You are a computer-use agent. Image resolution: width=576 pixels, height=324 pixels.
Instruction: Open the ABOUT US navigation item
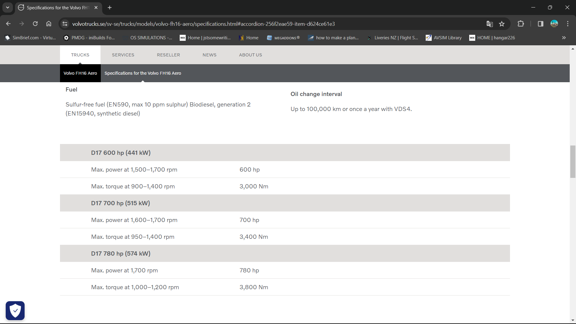(x=250, y=55)
